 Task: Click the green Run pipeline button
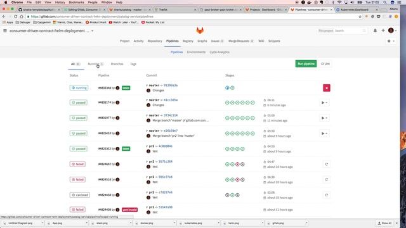click(x=306, y=64)
